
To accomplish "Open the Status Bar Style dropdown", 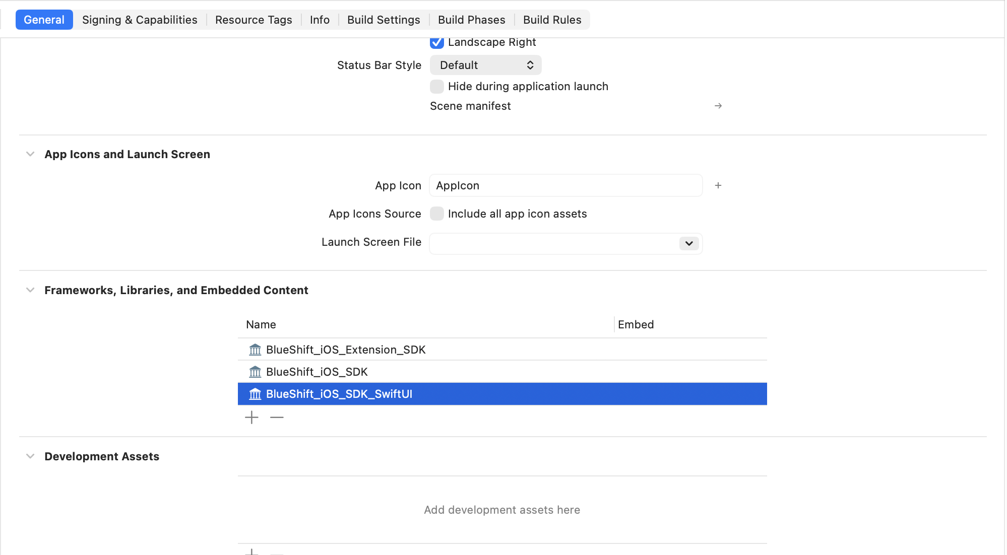I will tap(485, 65).
